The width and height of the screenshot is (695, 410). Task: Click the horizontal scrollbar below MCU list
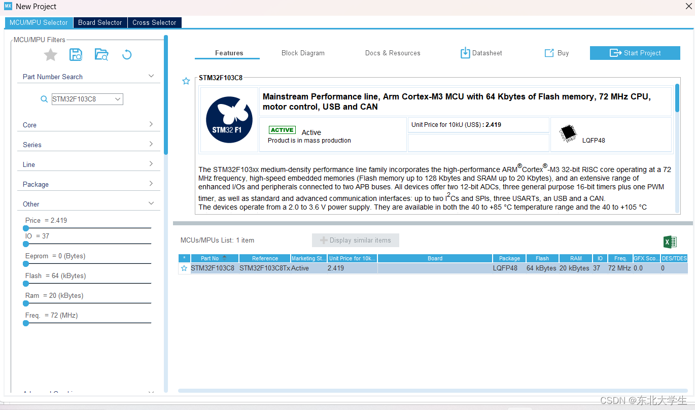tap(434, 391)
